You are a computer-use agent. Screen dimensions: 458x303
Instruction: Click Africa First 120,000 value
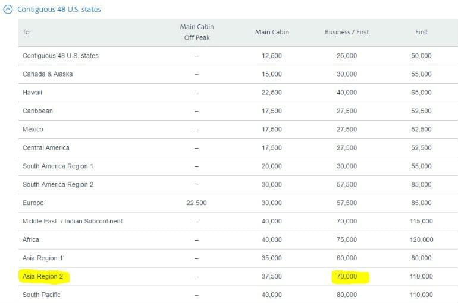(x=421, y=239)
